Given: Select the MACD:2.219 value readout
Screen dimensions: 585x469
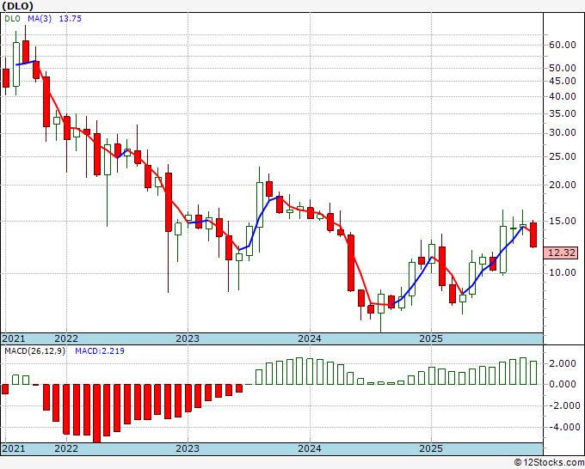Looking at the screenshot, I should (100, 351).
